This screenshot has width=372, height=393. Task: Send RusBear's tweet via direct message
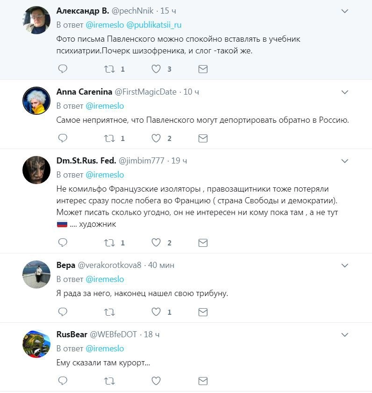203,381
